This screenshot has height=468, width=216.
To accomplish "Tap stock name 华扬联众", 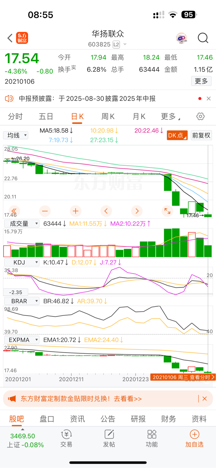I will pos(108,34).
